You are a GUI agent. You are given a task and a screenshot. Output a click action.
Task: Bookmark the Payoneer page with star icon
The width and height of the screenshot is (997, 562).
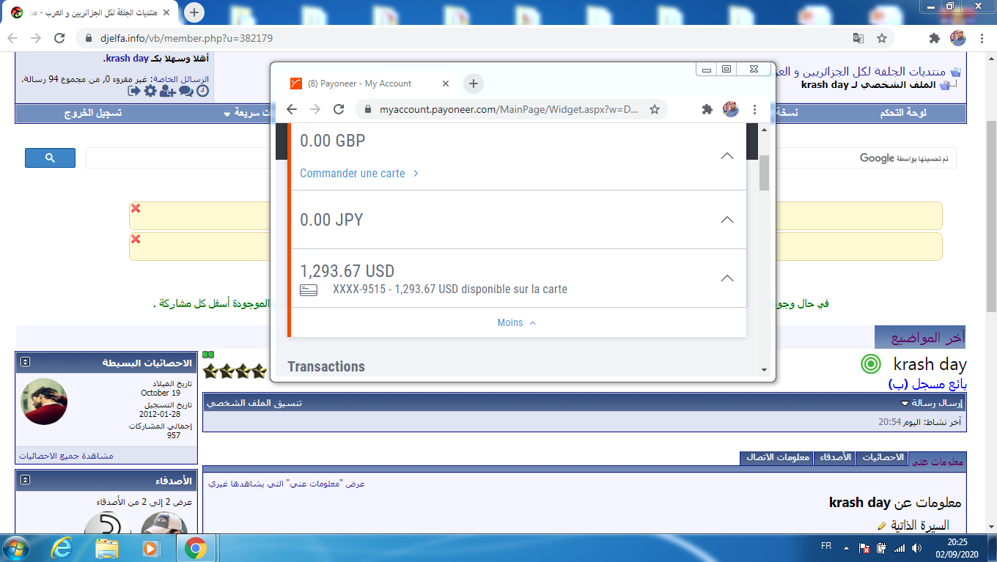[655, 109]
